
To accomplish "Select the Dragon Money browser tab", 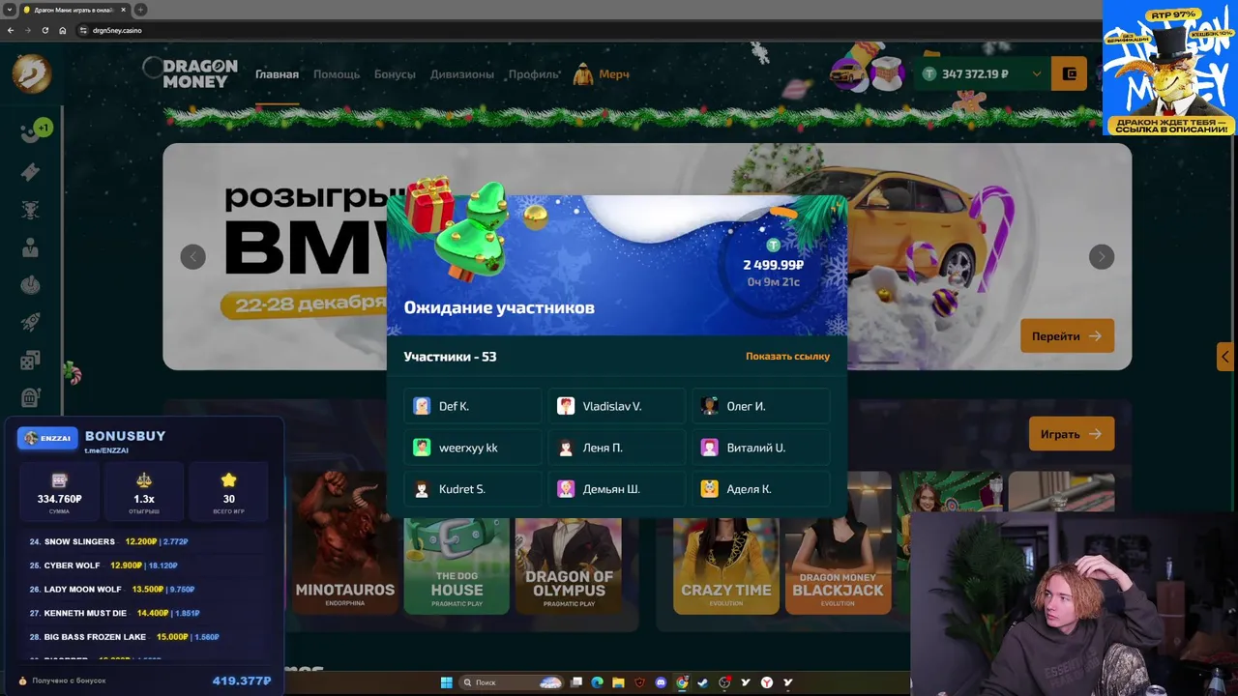I will pyautogui.click(x=75, y=10).
